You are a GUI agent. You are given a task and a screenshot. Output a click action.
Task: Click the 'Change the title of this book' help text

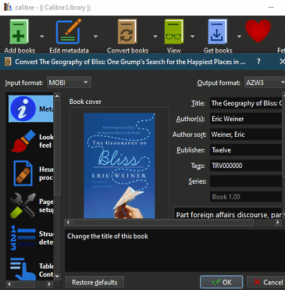pos(108,236)
